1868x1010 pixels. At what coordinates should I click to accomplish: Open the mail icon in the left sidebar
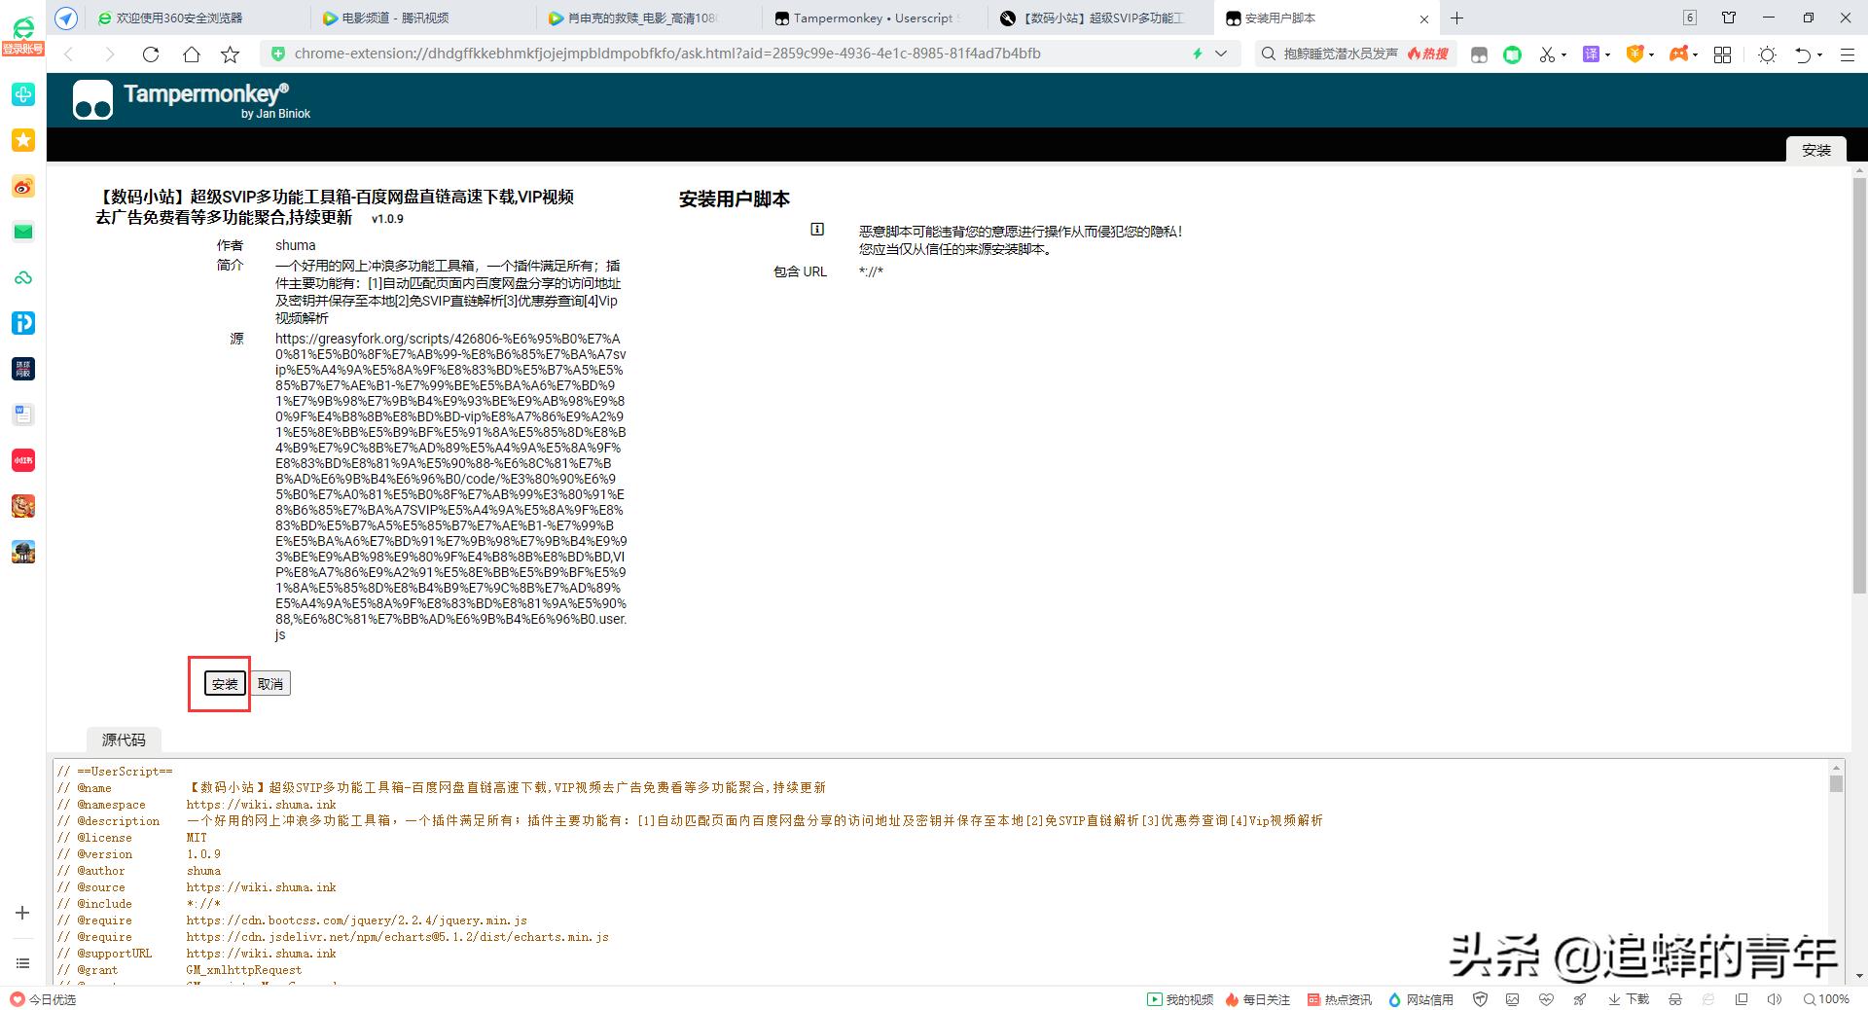pos(23,232)
